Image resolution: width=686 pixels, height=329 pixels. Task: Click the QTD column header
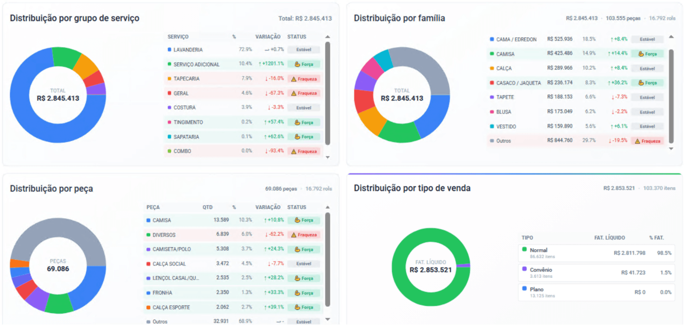(x=208, y=207)
